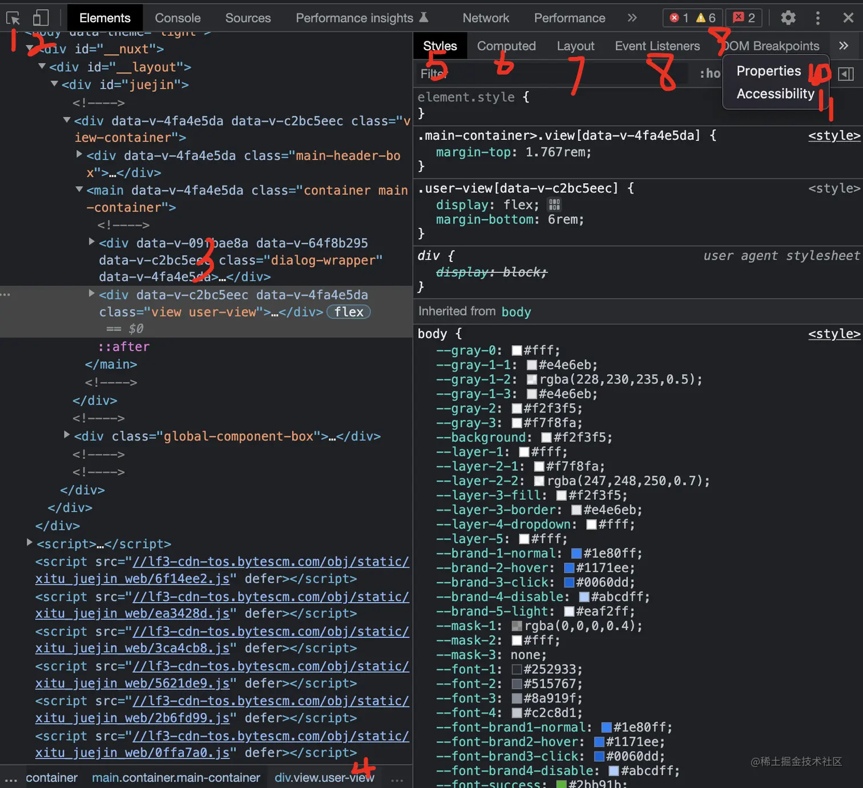Select main.container.main-container breadcrumb
The width and height of the screenshot is (863, 788).
pyautogui.click(x=176, y=778)
